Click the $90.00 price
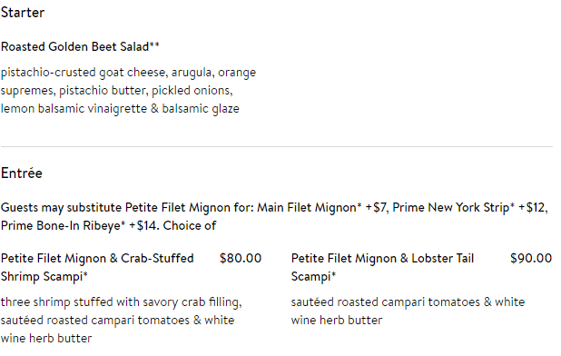Screen dimensions: 561x356 click(531, 258)
